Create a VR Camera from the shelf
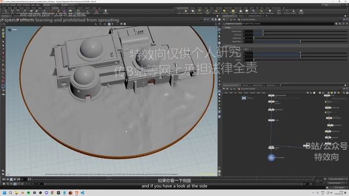The height and width of the screenshot is (196, 349). coord(287,11)
